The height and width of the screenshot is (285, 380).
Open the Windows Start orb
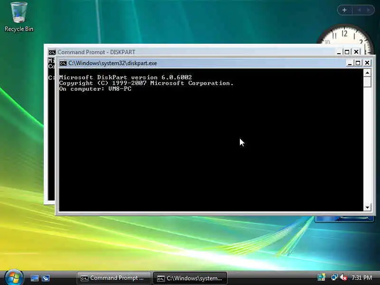[14, 277]
